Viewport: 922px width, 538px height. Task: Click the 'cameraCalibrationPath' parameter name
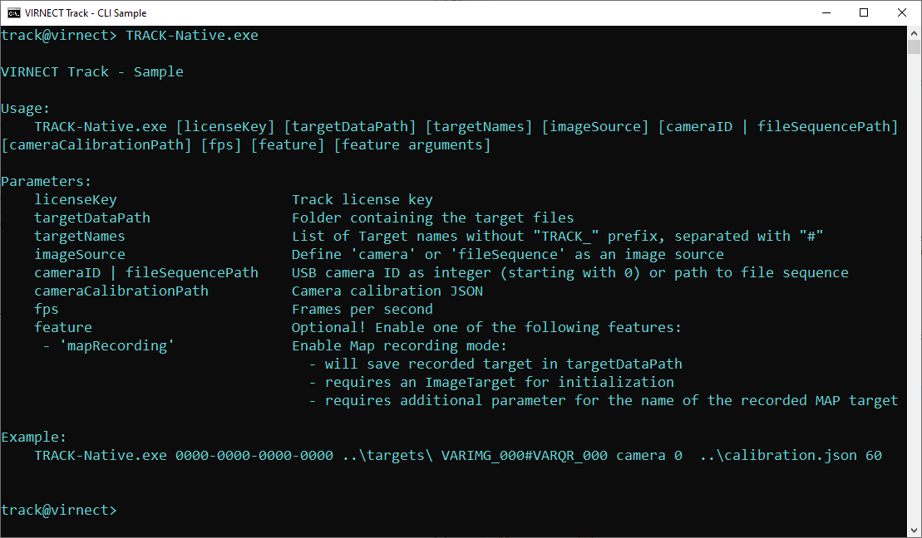tap(121, 291)
